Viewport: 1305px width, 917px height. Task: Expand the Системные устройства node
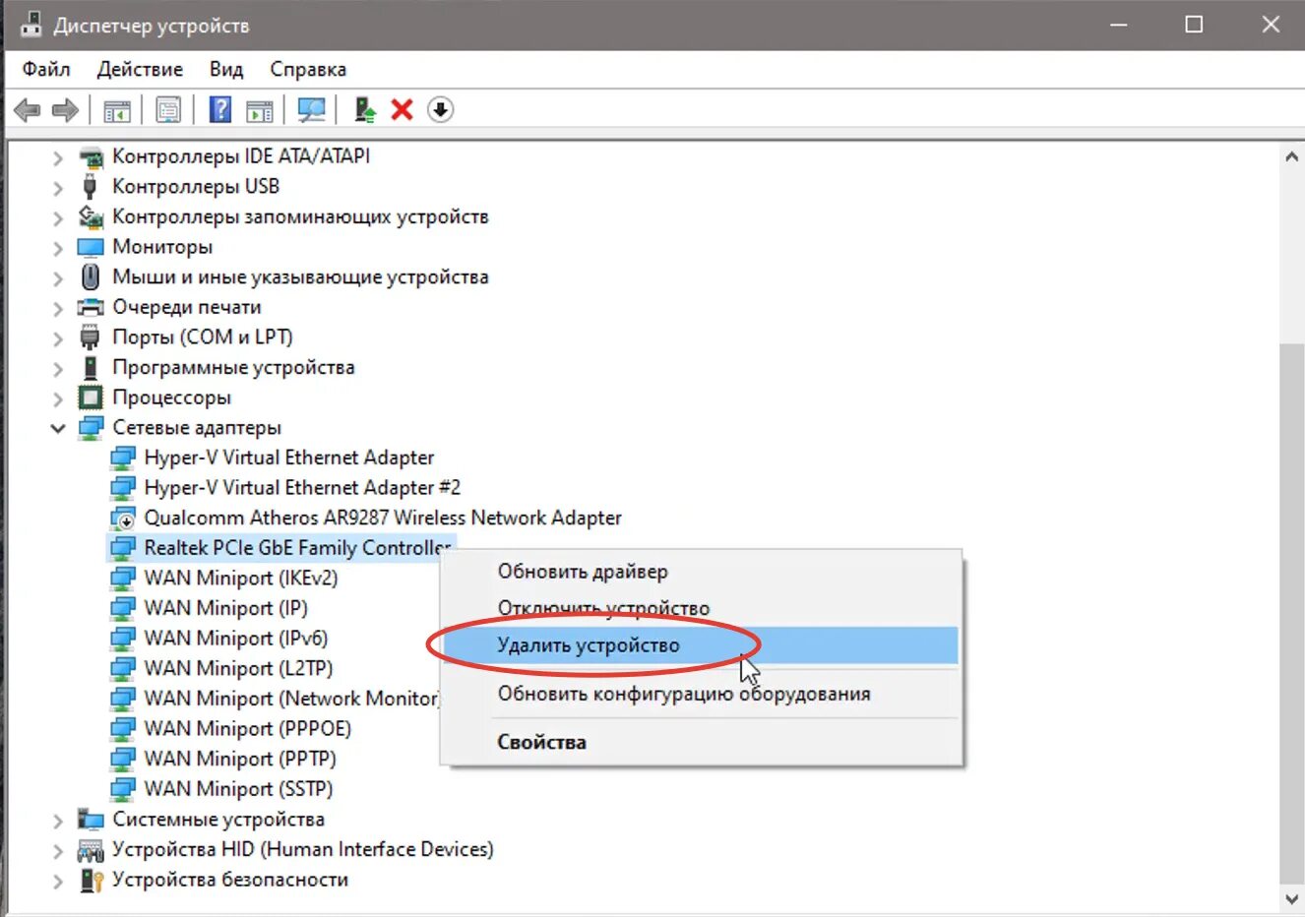pyautogui.click(x=58, y=821)
